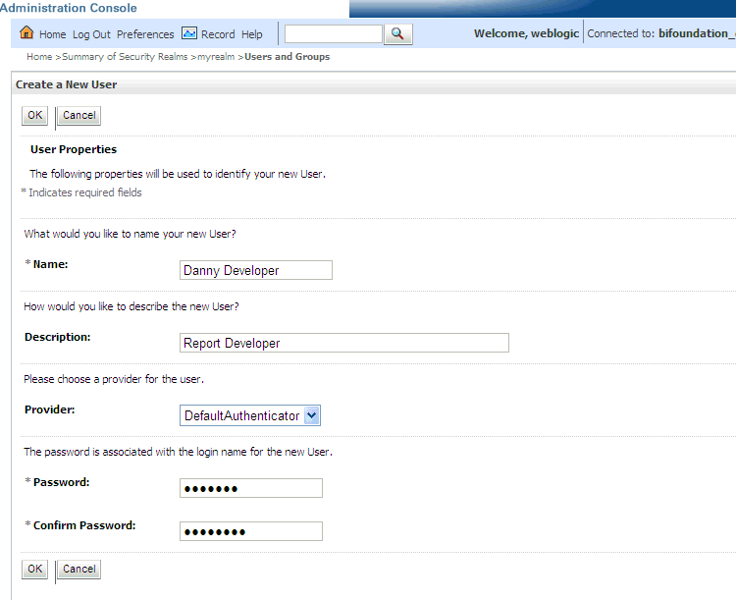Click the 'Indicates required fields' note
The height and width of the screenshot is (600, 736).
[x=85, y=192]
